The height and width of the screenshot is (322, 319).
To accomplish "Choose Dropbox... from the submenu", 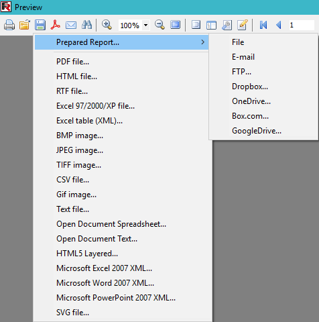I will click(x=250, y=87).
